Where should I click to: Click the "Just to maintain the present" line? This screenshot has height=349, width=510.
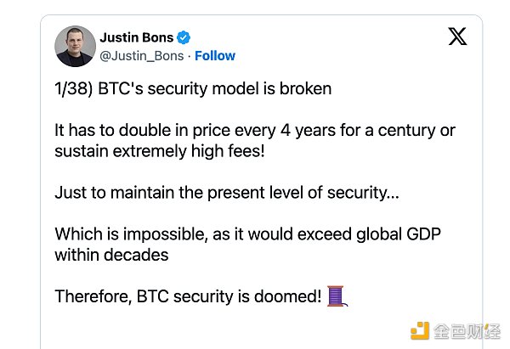click(226, 192)
